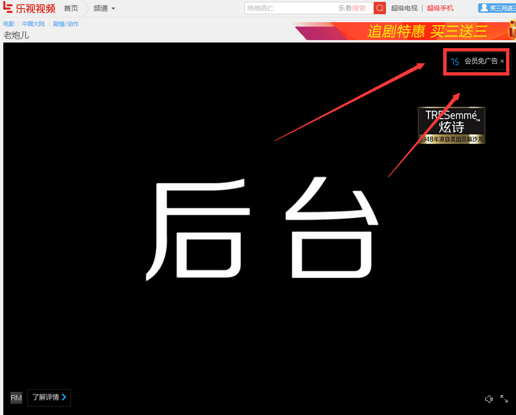Click the search magnifier icon
The image size is (516, 415).
tap(379, 8)
